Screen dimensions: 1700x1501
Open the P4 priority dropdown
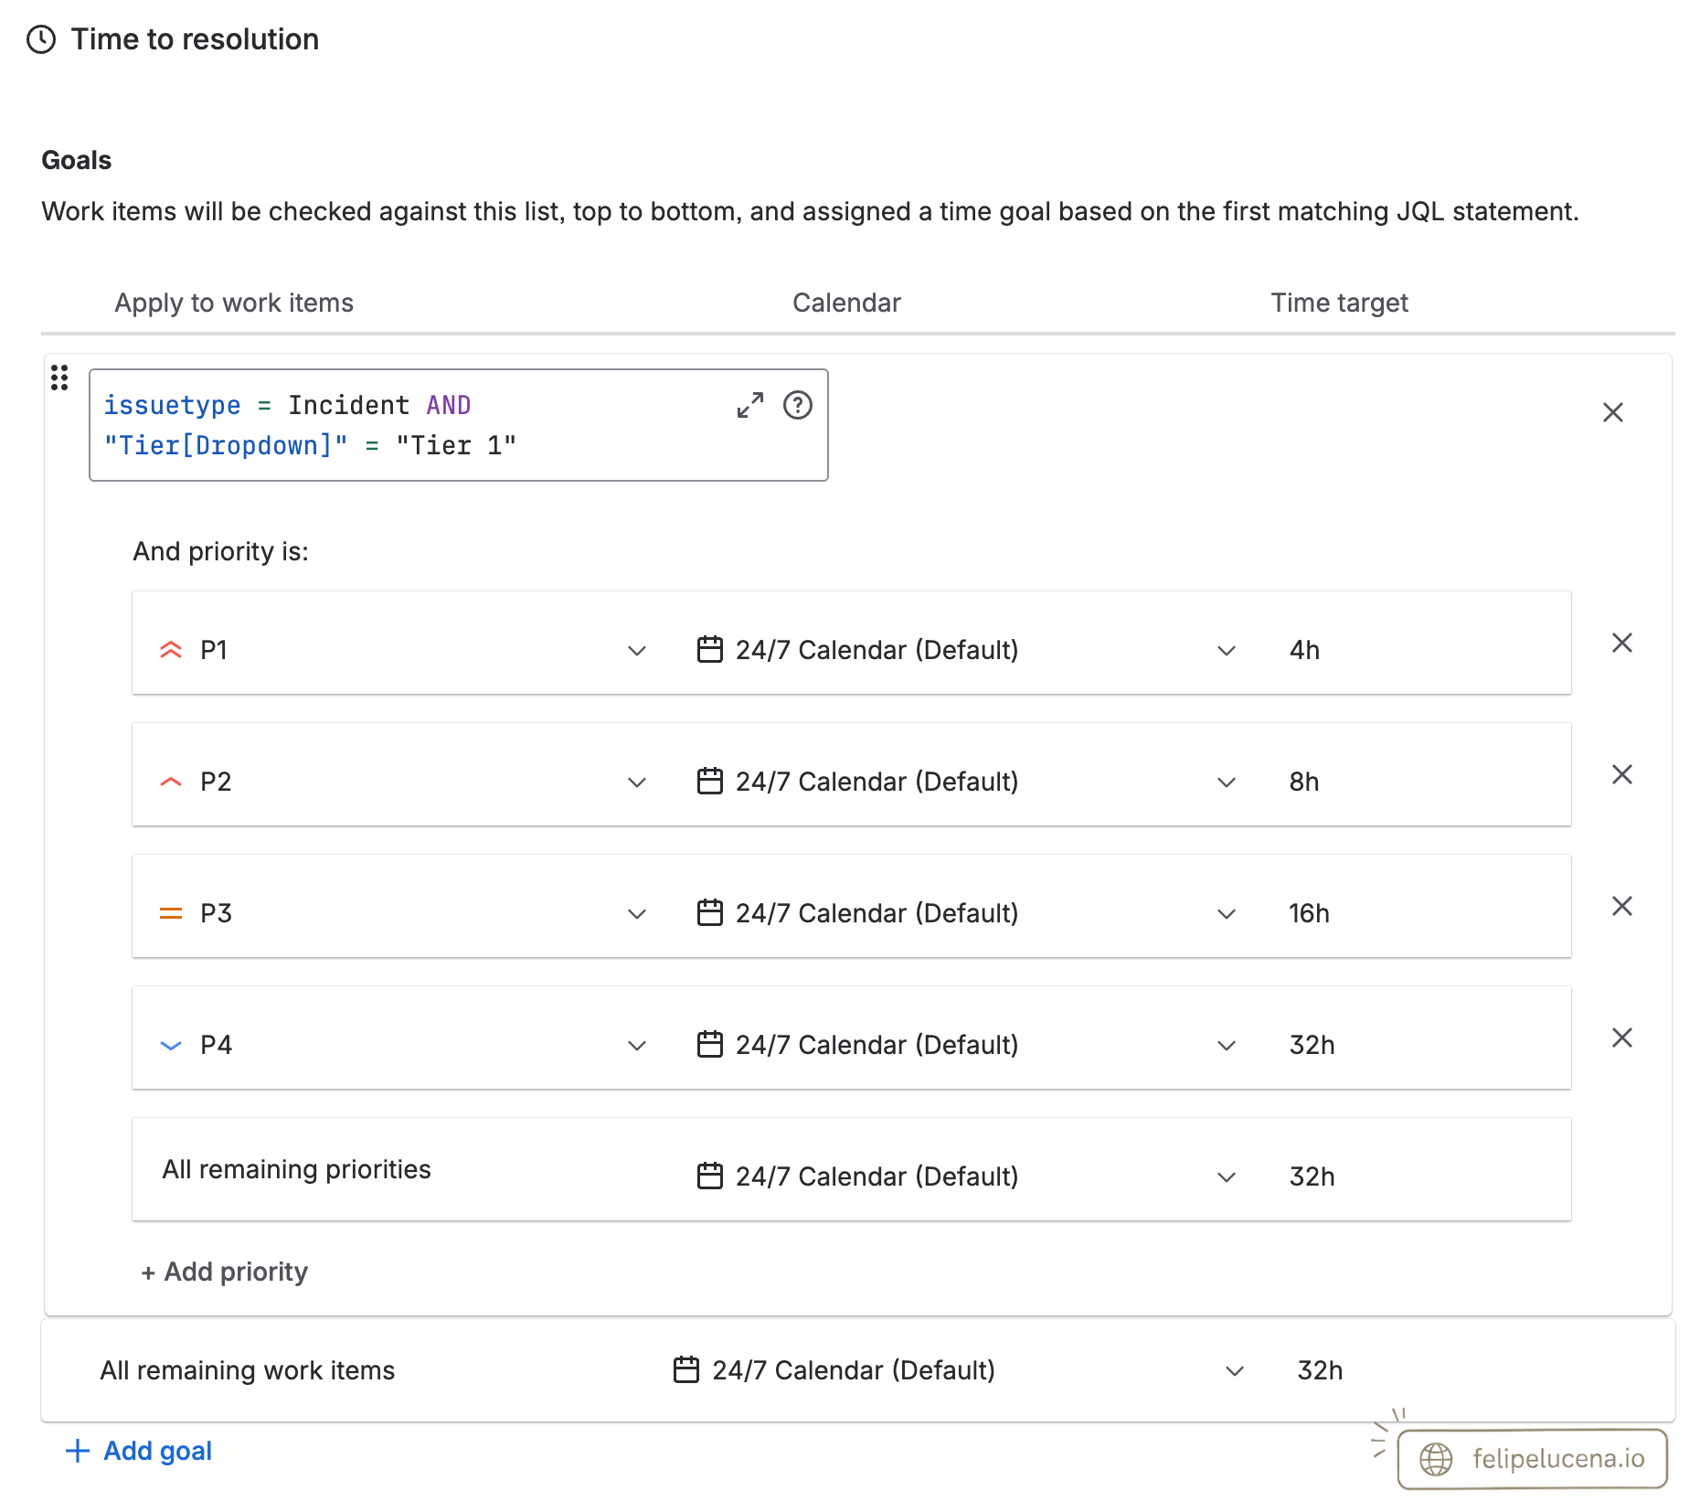tap(403, 1045)
